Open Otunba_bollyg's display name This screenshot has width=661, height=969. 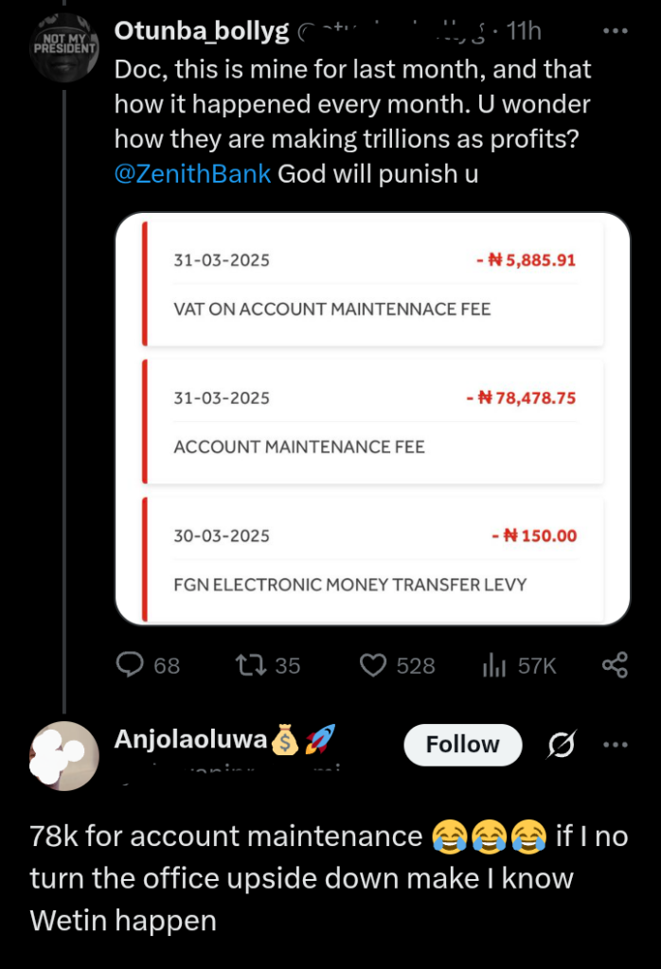click(202, 31)
